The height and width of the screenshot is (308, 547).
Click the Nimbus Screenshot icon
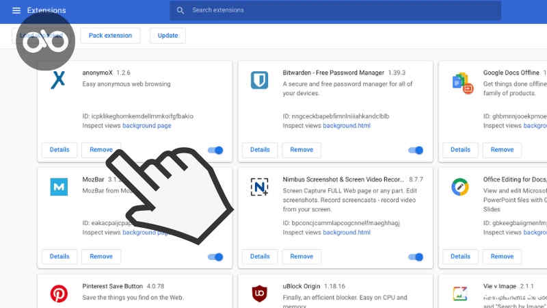[x=259, y=187]
